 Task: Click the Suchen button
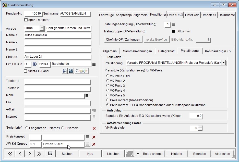coord(67,154)
